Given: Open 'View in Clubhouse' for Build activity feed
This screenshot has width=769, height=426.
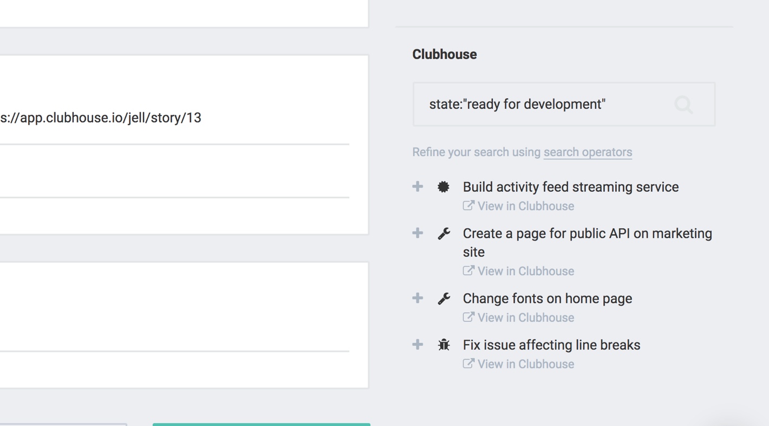Looking at the screenshot, I should pos(526,206).
